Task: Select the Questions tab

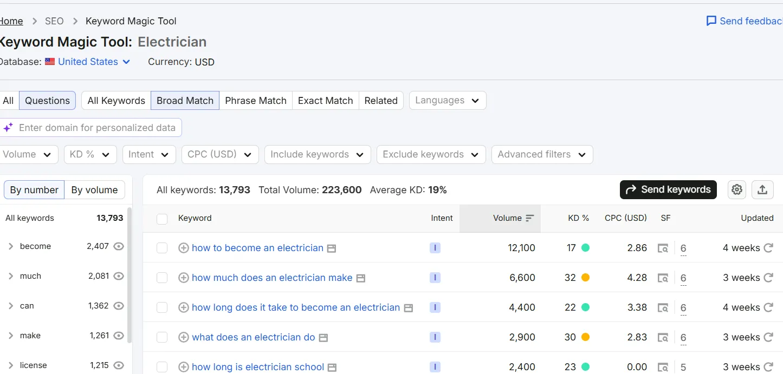Action: tap(47, 101)
